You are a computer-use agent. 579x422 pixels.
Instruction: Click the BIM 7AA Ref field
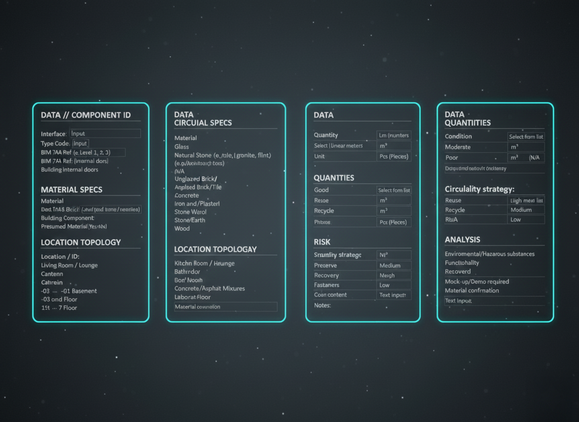coord(98,152)
